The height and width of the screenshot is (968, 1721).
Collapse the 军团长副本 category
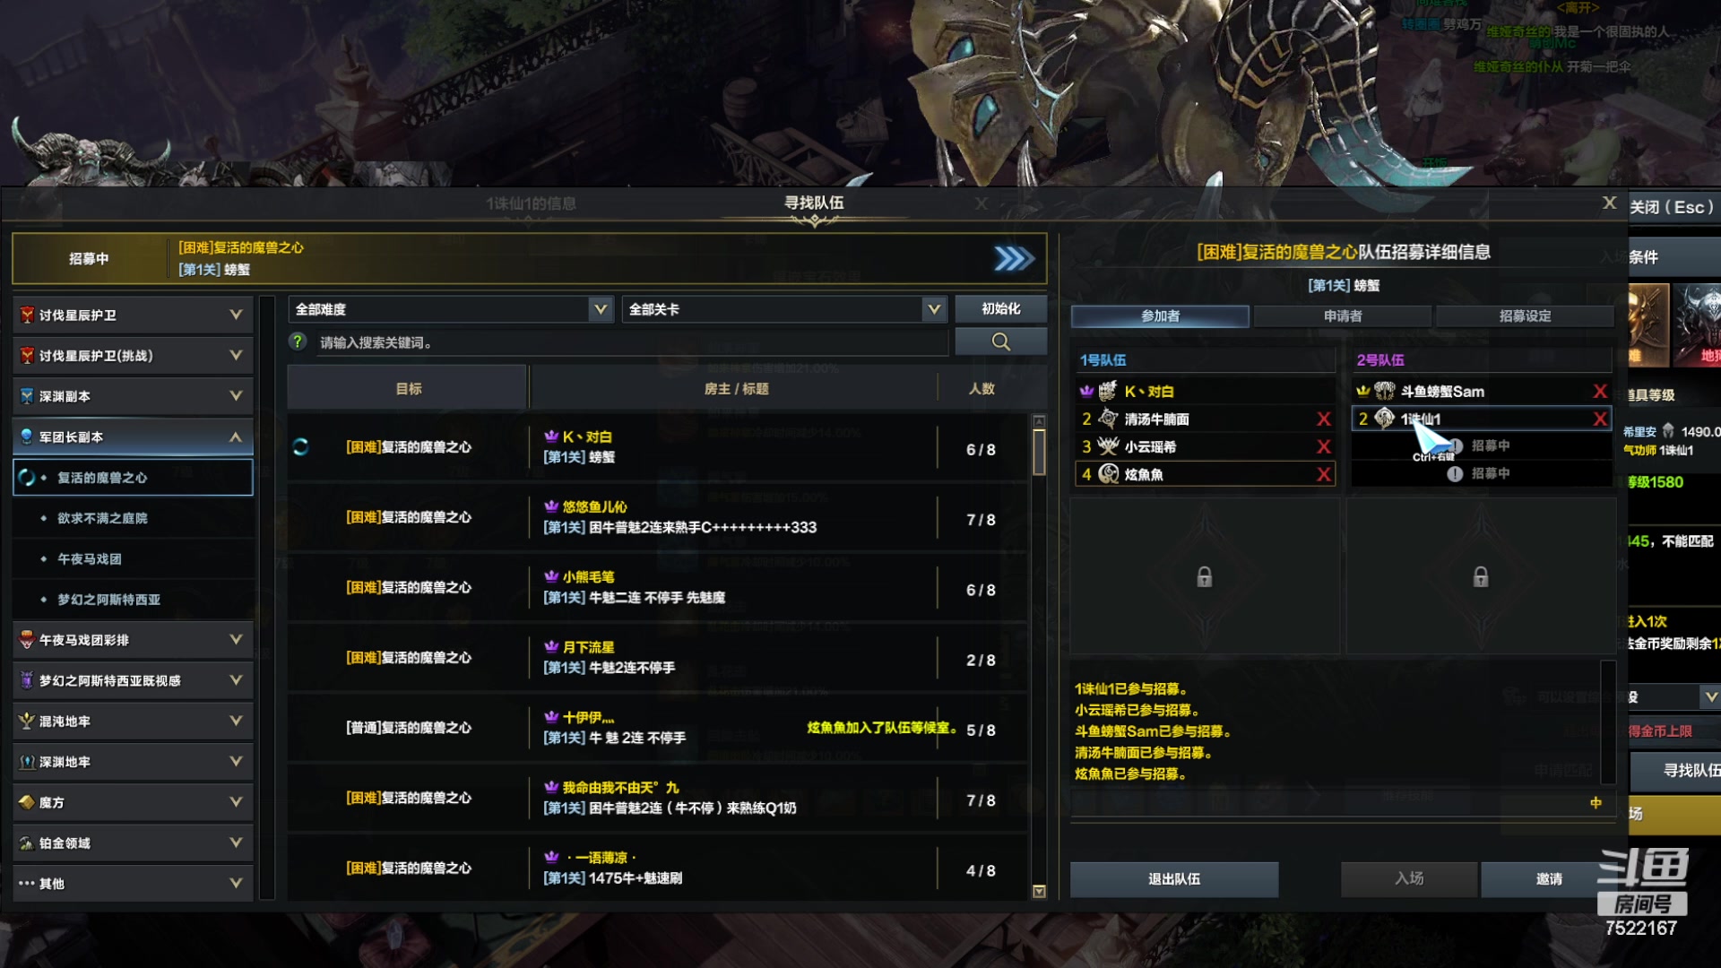point(133,436)
